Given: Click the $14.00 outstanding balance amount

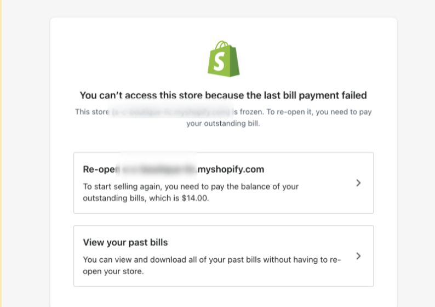Looking at the screenshot, I should click(194, 198).
